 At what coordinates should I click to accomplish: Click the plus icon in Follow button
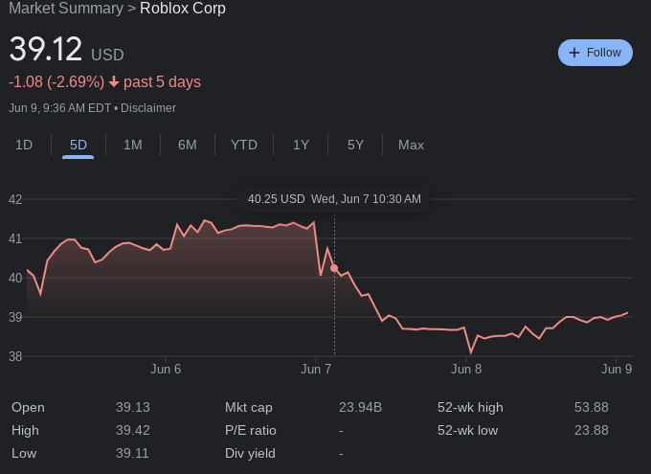click(574, 53)
